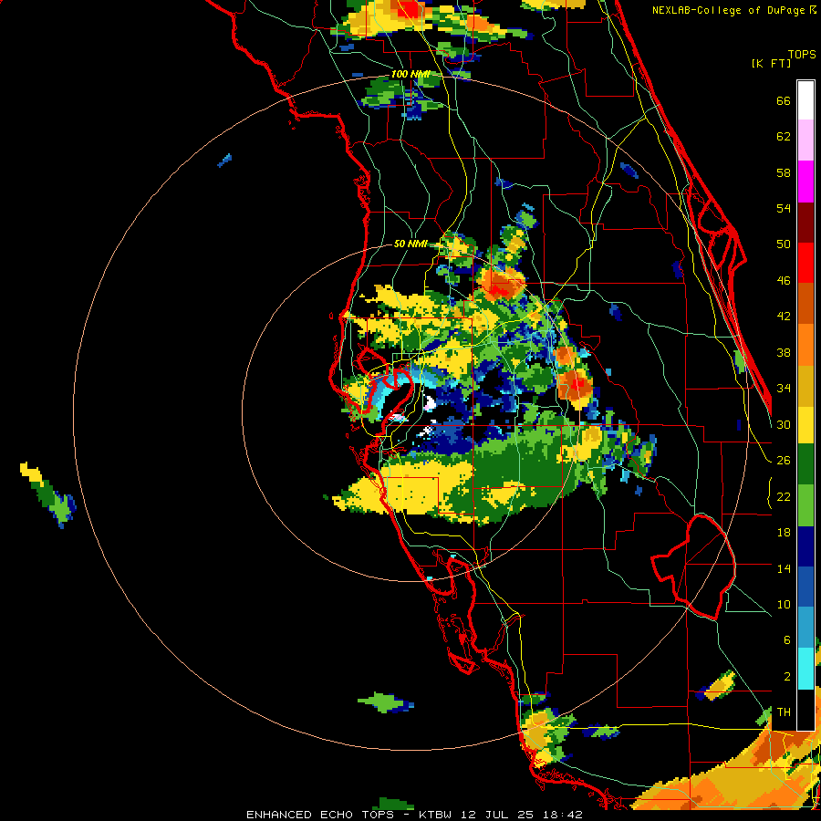Click the navy blue legend swatch

pyautogui.click(x=805, y=546)
